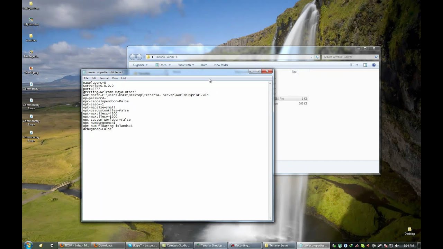Click the Explorer Forward navigation button
The height and width of the screenshot is (249, 443).
[x=139, y=57]
